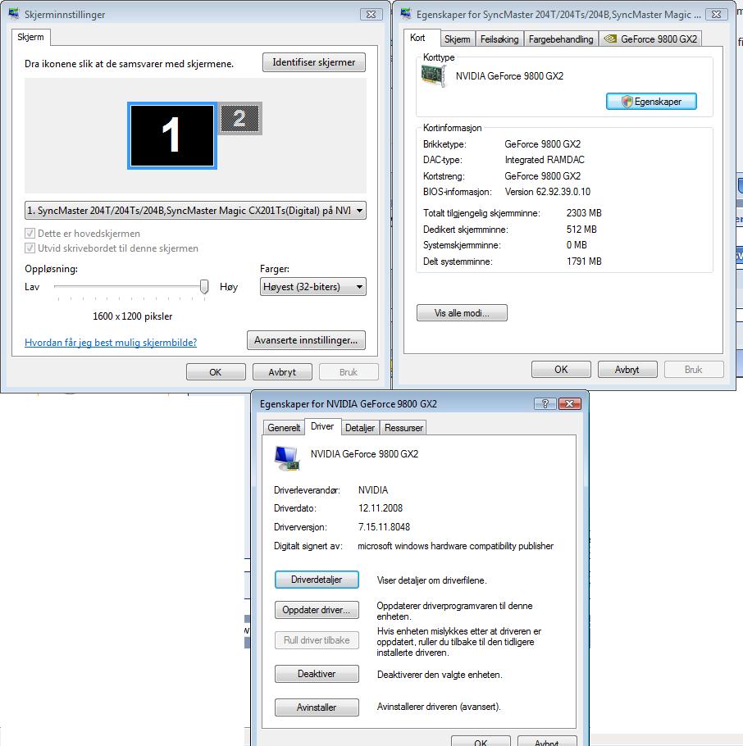Screen dimensions: 743x746
Task: Click the Egenskaper shield button
Action: (651, 102)
